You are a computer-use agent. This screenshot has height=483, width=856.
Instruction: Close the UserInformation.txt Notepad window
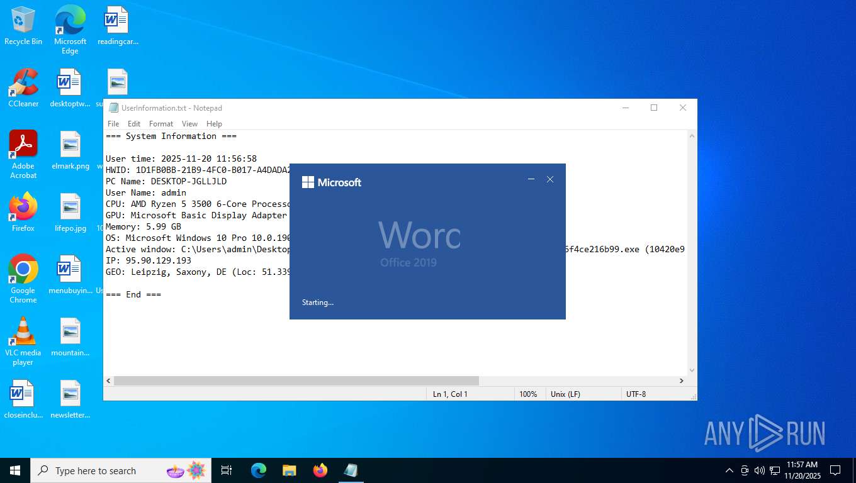(x=683, y=108)
